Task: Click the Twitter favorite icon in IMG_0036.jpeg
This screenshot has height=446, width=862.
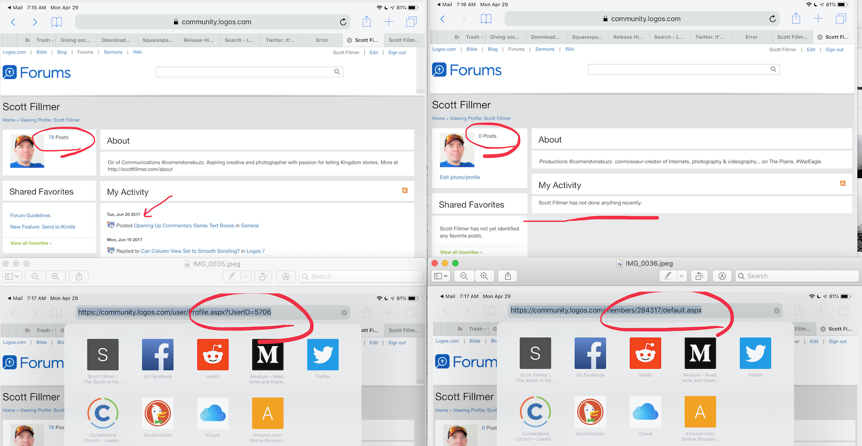Action: pyautogui.click(x=755, y=353)
